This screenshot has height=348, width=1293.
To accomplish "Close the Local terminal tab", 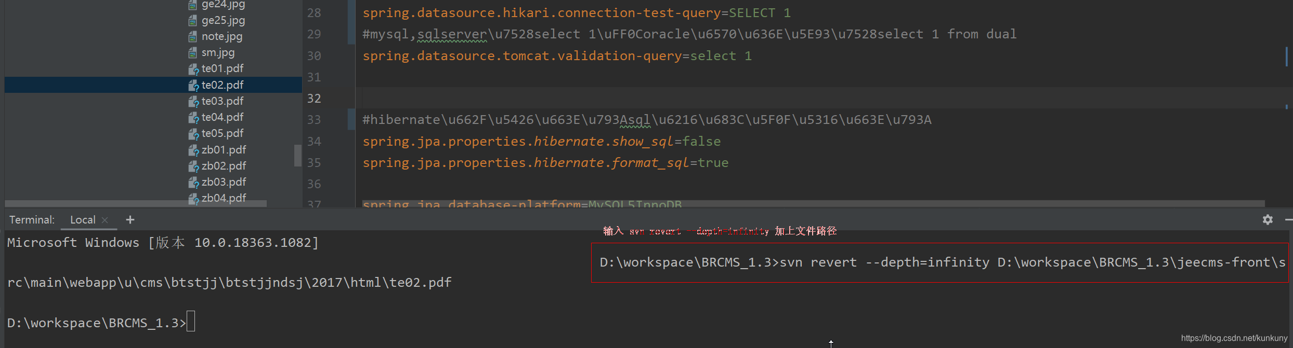I will tap(105, 220).
